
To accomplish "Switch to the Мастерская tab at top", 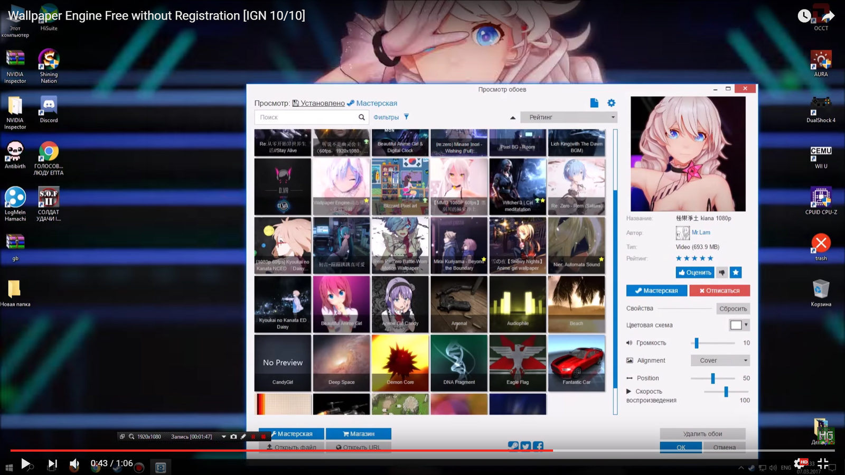I will tap(372, 103).
